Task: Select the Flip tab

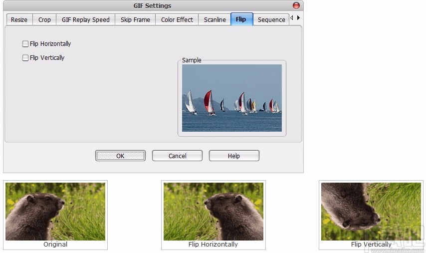Action: [242, 19]
